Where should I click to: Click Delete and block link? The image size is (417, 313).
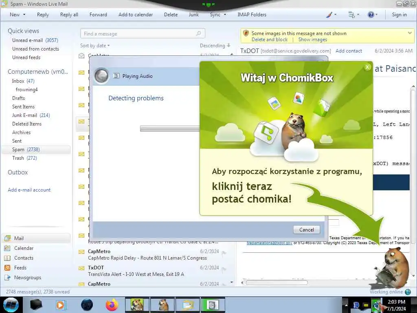270,40
